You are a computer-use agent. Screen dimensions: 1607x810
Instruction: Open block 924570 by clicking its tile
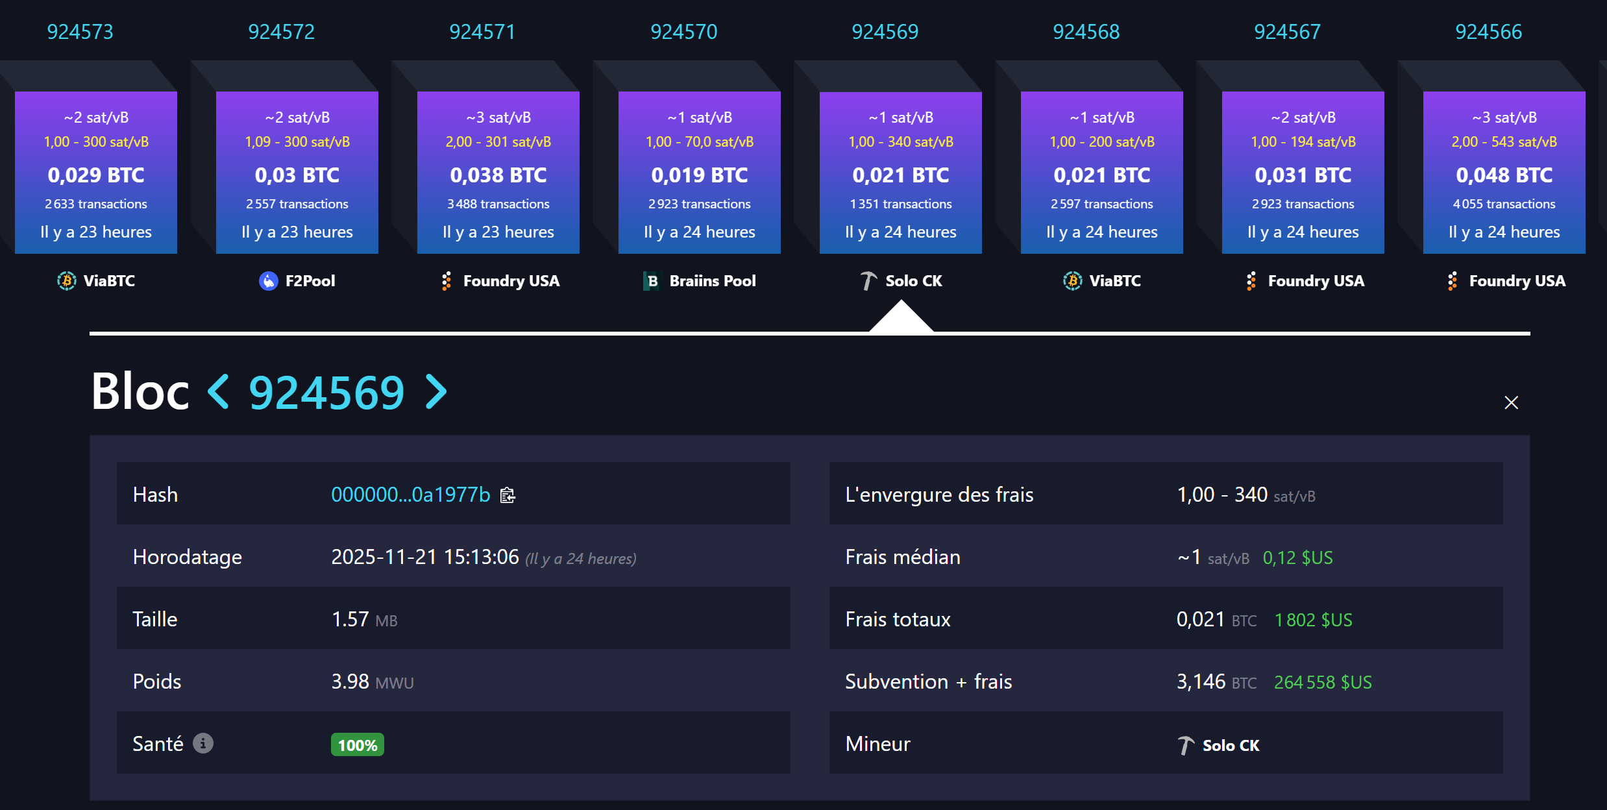(699, 172)
